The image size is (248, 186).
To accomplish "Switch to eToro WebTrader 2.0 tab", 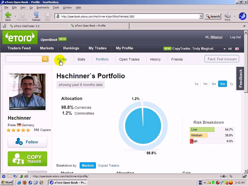I will [x=38, y=26].
